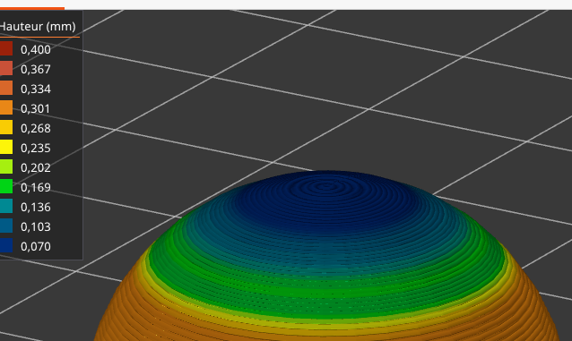Click the 0,268 amber legend swatch
This screenshot has width=572, height=341.
6,127
